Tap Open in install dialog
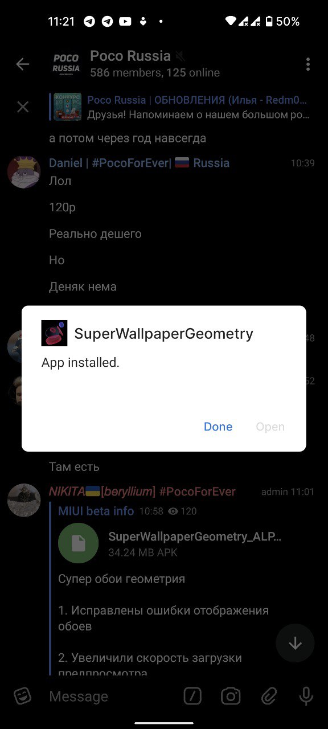Viewport: 328px width, 729px height. click(x=270, y=427)
